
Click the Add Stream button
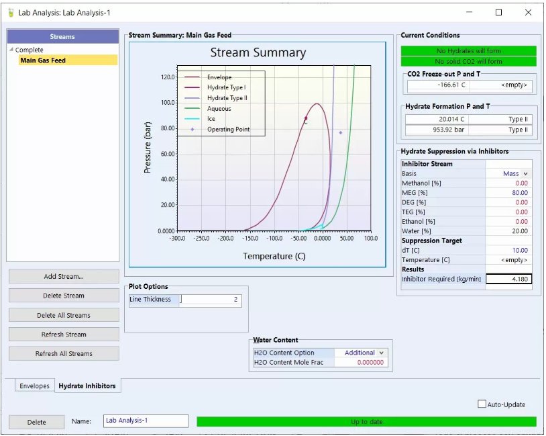[x=64, y=276]
